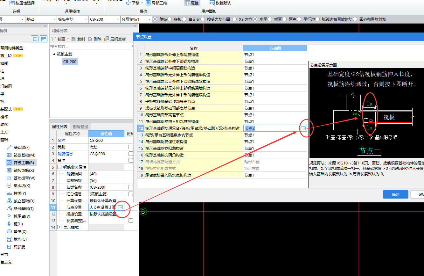Image resolution: width=424 pixels, height=276 pixels.
Task: Switch navigation tree to list view icon
Action: [x=35, y=39]
